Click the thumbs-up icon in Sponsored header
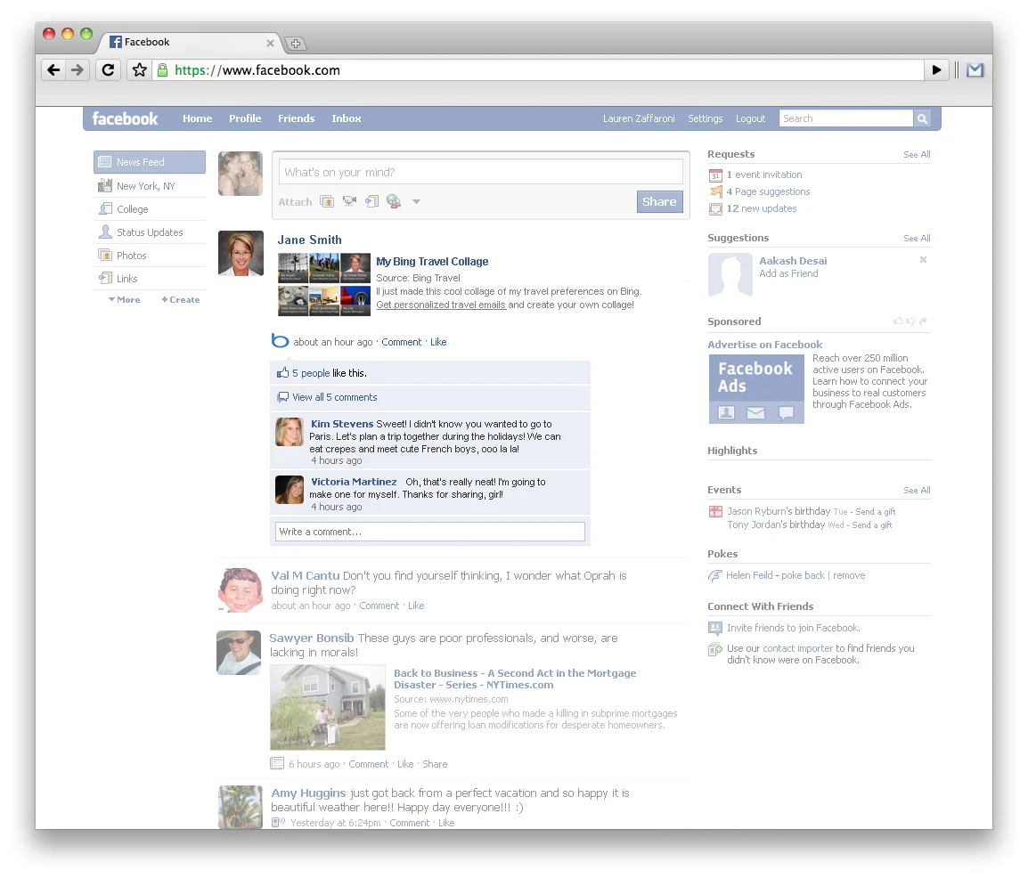 pos(898,321)
